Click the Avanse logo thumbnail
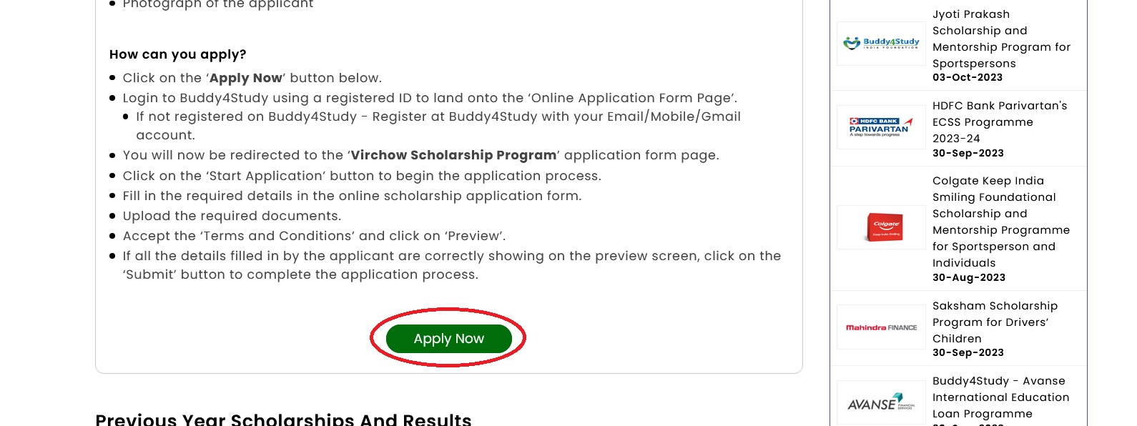1137x426 pixels. 881,403
